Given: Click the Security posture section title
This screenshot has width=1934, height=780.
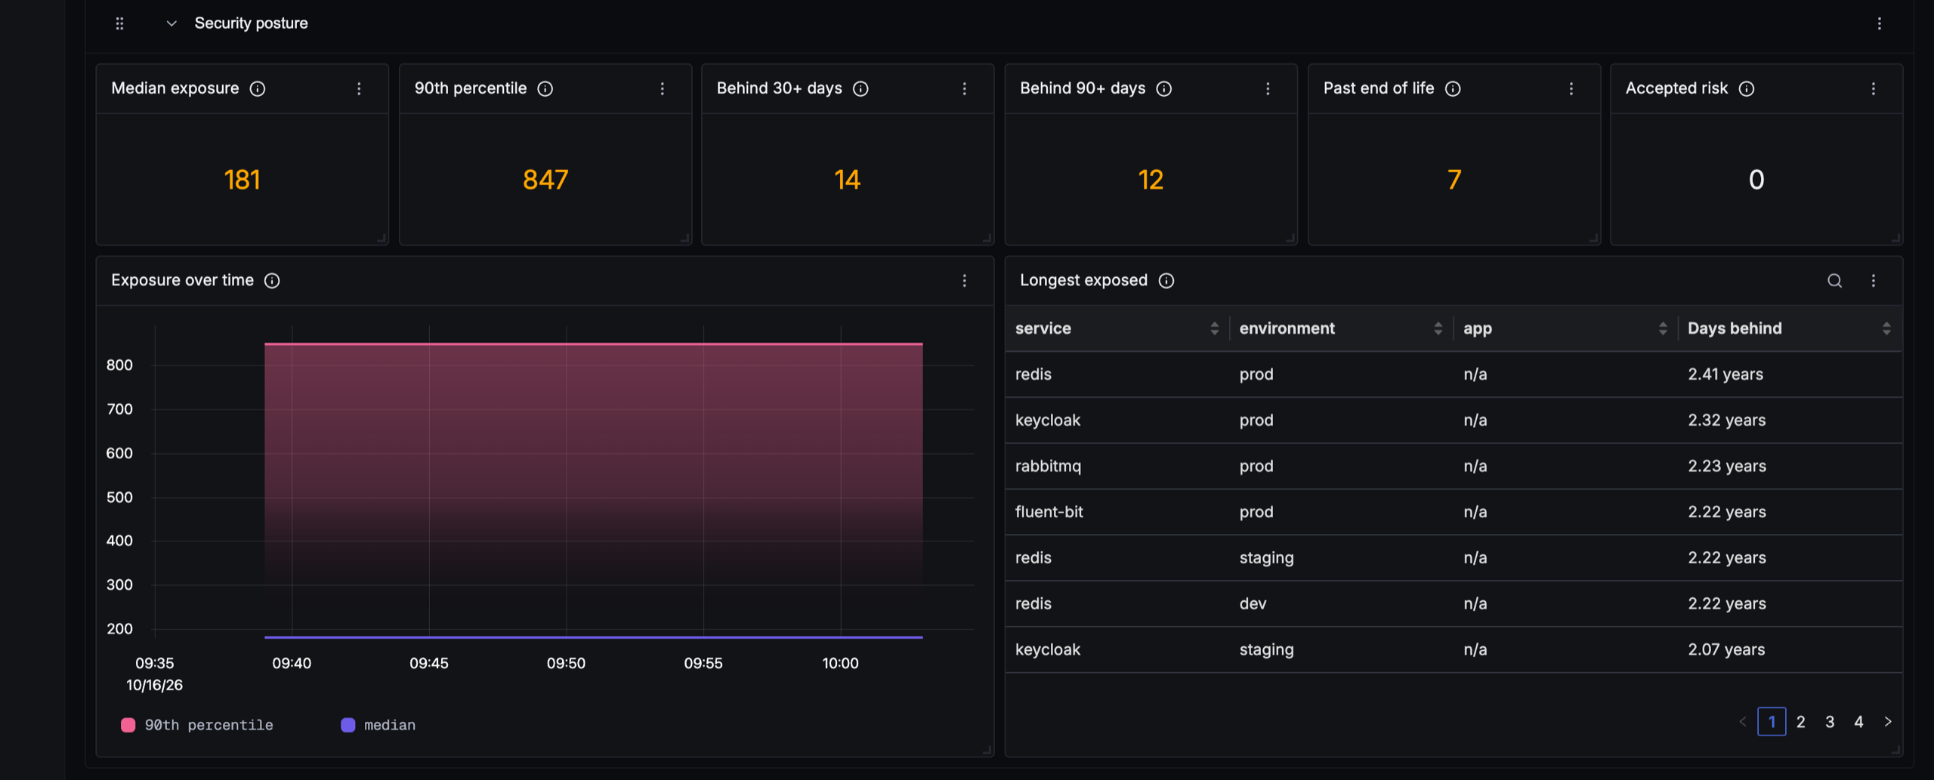Looking at the screenshot, I should (252, 23).
